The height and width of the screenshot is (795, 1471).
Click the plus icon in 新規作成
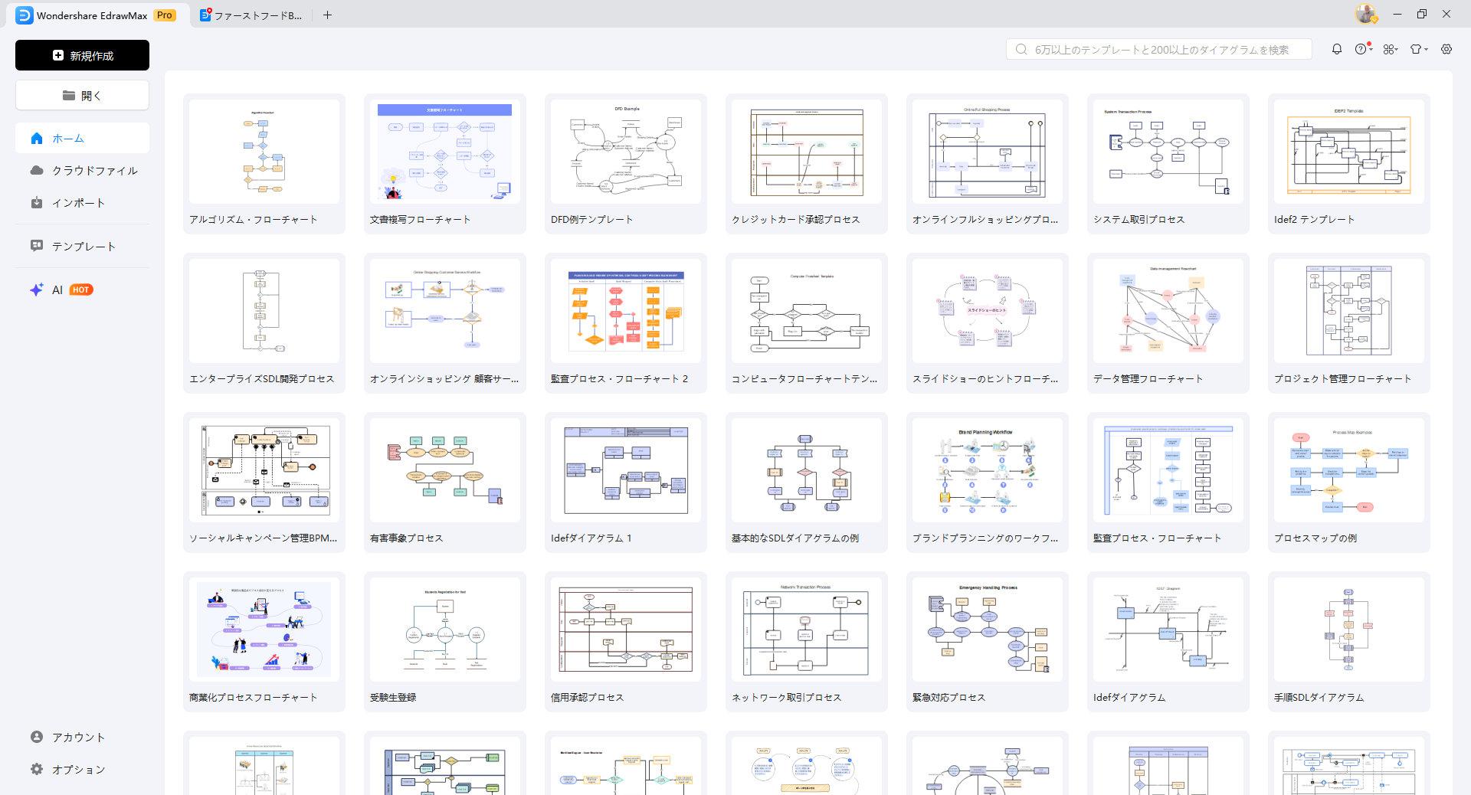coord(58,55)
